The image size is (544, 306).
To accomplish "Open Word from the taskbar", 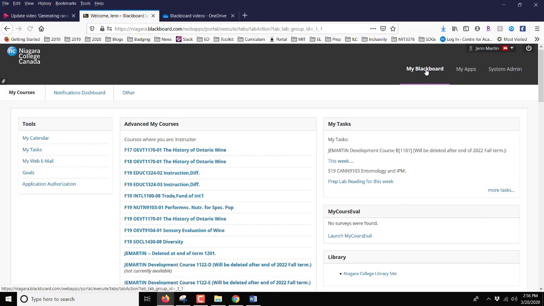I will 253,299.
